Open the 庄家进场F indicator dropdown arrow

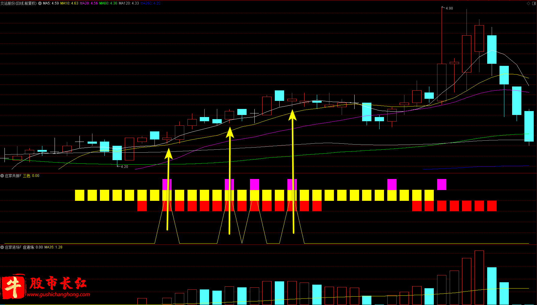(2, 247)
